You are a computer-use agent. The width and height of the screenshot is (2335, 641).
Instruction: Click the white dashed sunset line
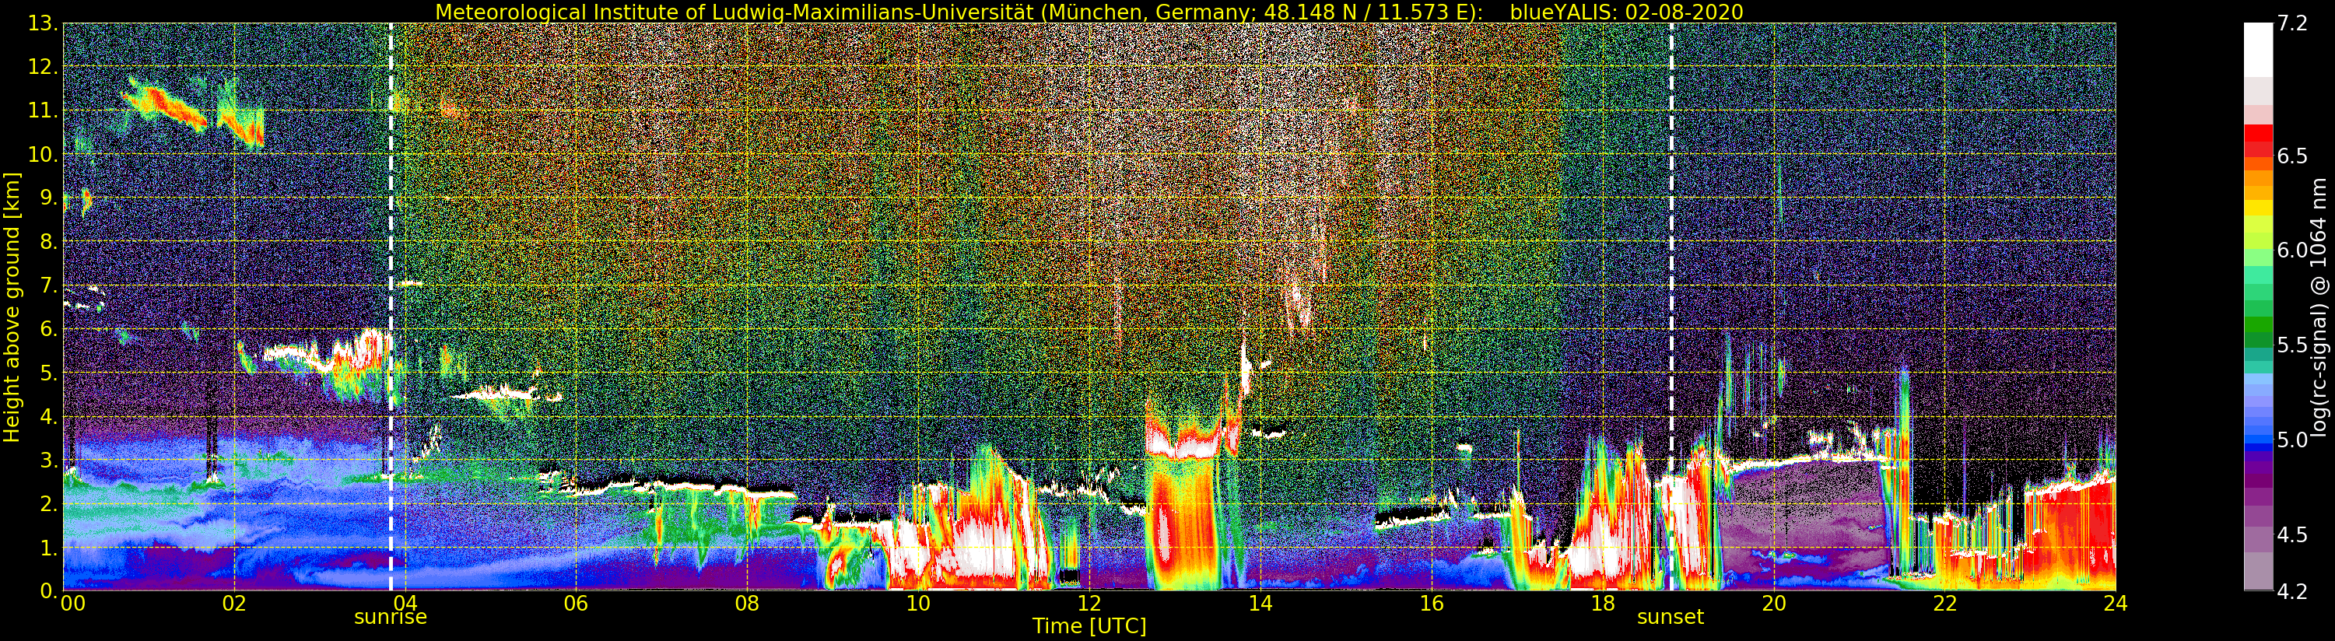coord(1671,306)
